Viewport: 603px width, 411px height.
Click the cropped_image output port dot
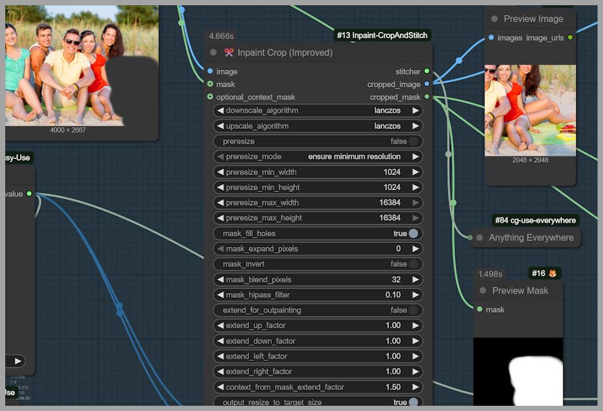[x=427, y=84]
